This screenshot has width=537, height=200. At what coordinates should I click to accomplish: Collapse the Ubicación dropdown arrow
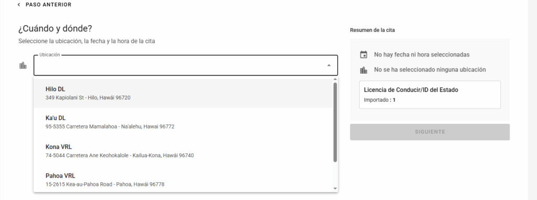pos(329,65)
